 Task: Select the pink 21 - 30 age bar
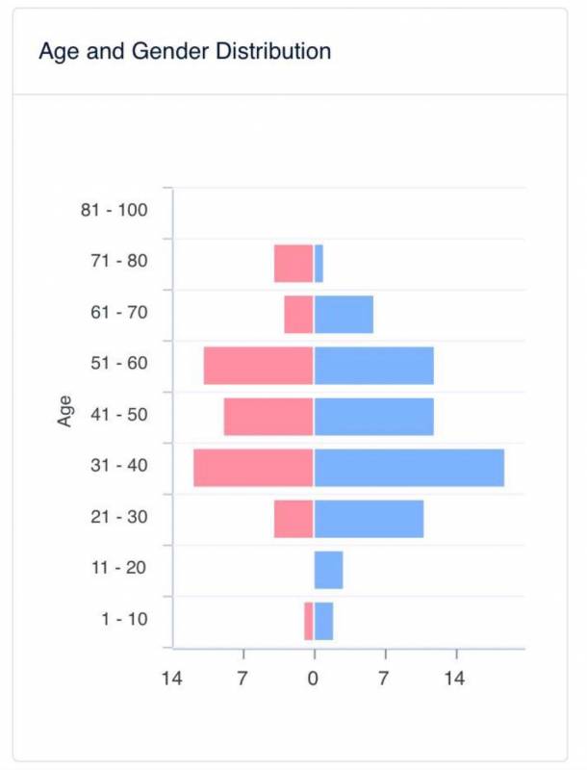[293, 519]
